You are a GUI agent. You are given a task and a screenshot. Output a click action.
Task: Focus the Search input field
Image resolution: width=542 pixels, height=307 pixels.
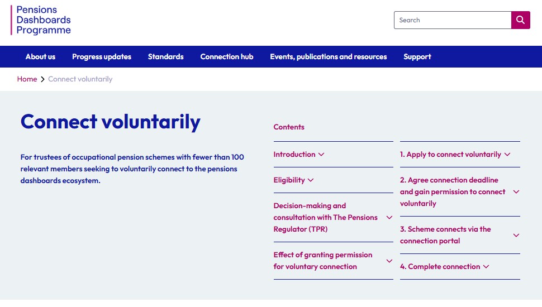[453, 20]
